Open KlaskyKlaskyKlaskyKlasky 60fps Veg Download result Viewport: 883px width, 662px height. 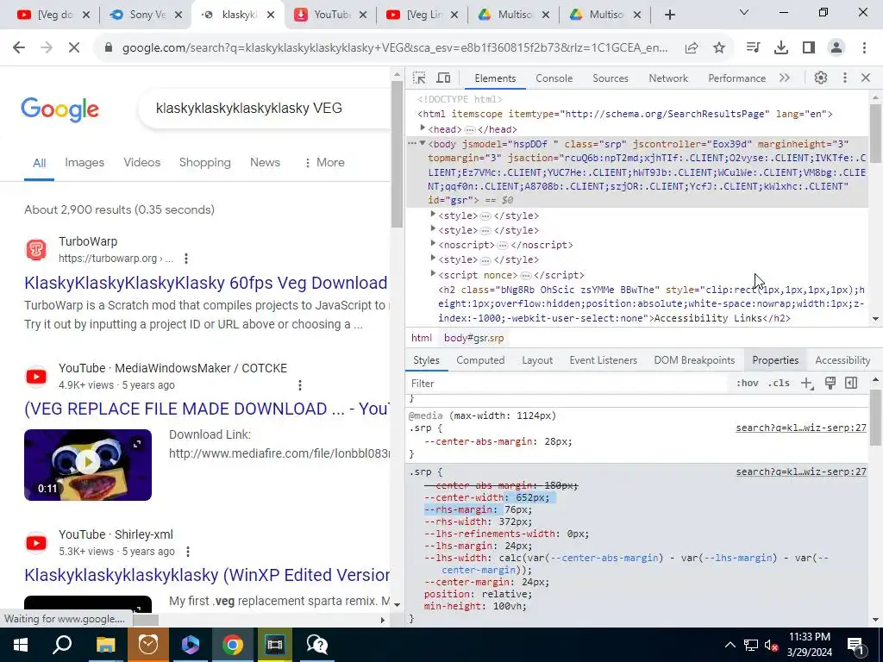[205, 283]
